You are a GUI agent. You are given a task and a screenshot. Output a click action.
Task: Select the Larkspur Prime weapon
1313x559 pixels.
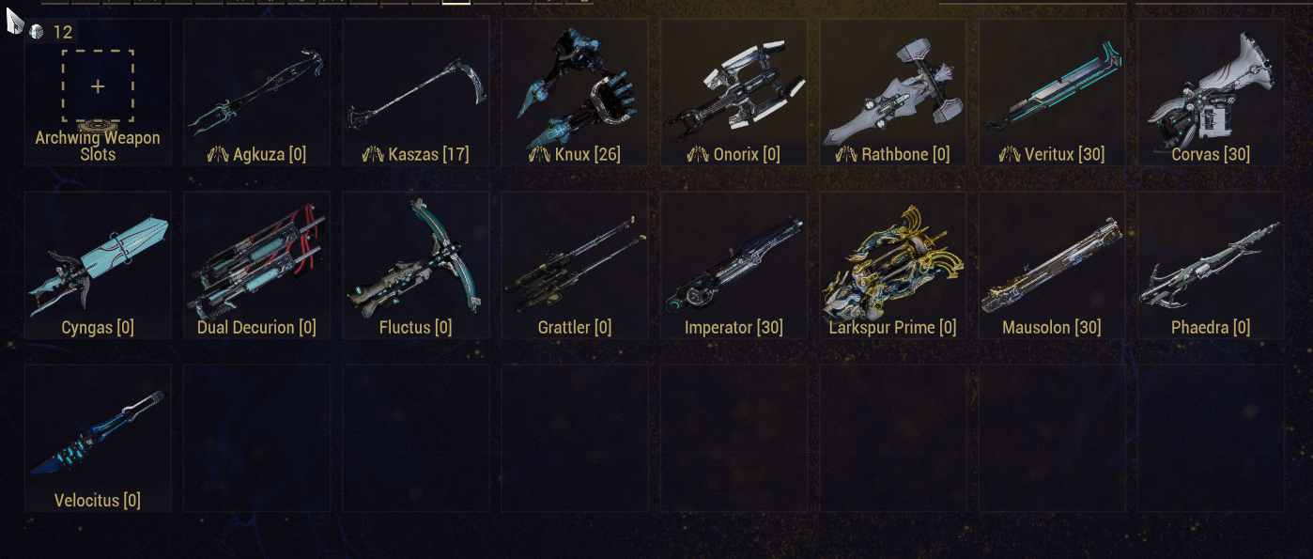click(x=893, y=265)
